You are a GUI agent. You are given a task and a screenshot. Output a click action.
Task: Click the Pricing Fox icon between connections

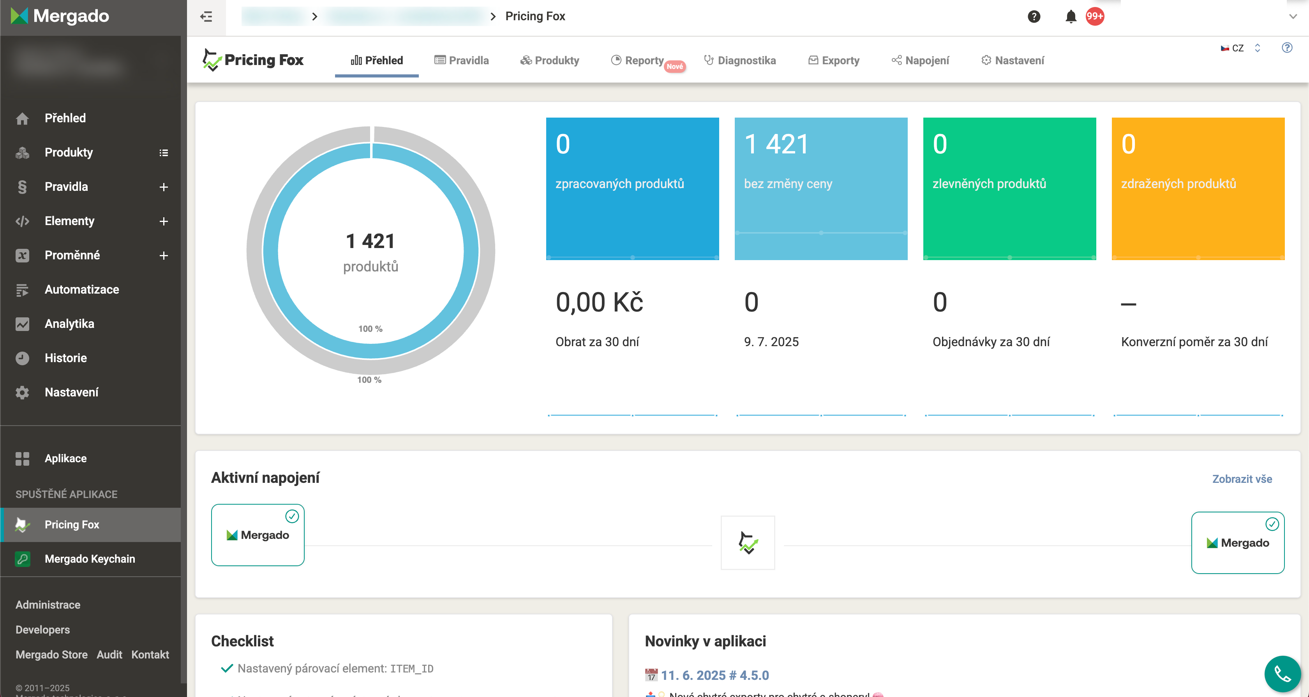[748, 542]
